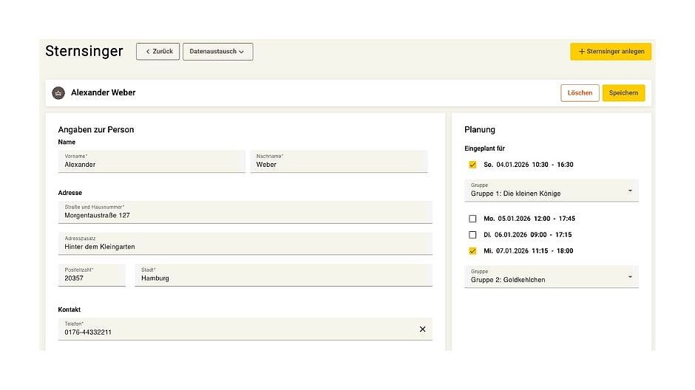695x390 pixels.
Task: Go back with the Zurück button
Action: [x=157, y=52]
